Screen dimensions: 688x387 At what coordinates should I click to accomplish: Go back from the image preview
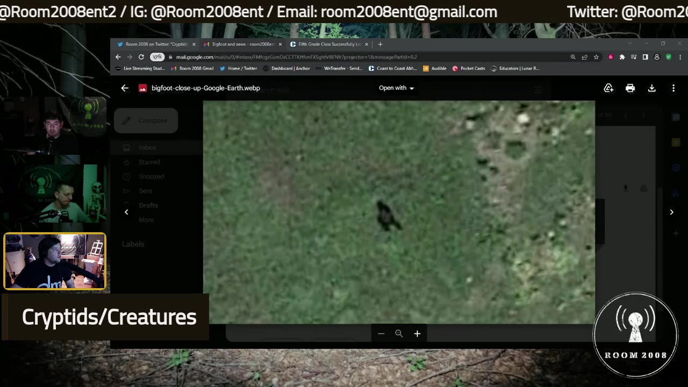(x=125, y=88)
